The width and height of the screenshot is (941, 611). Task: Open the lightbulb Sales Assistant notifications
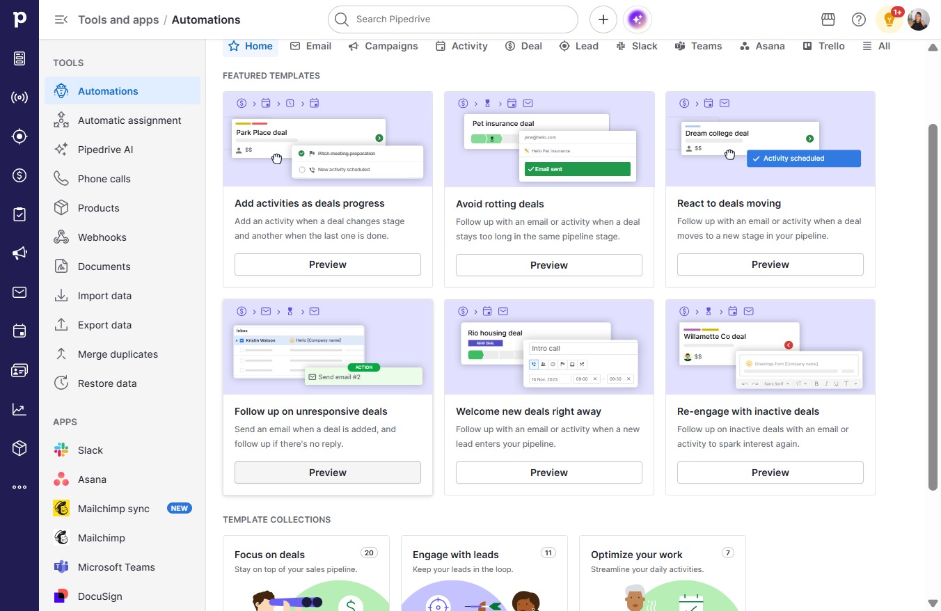889,19
